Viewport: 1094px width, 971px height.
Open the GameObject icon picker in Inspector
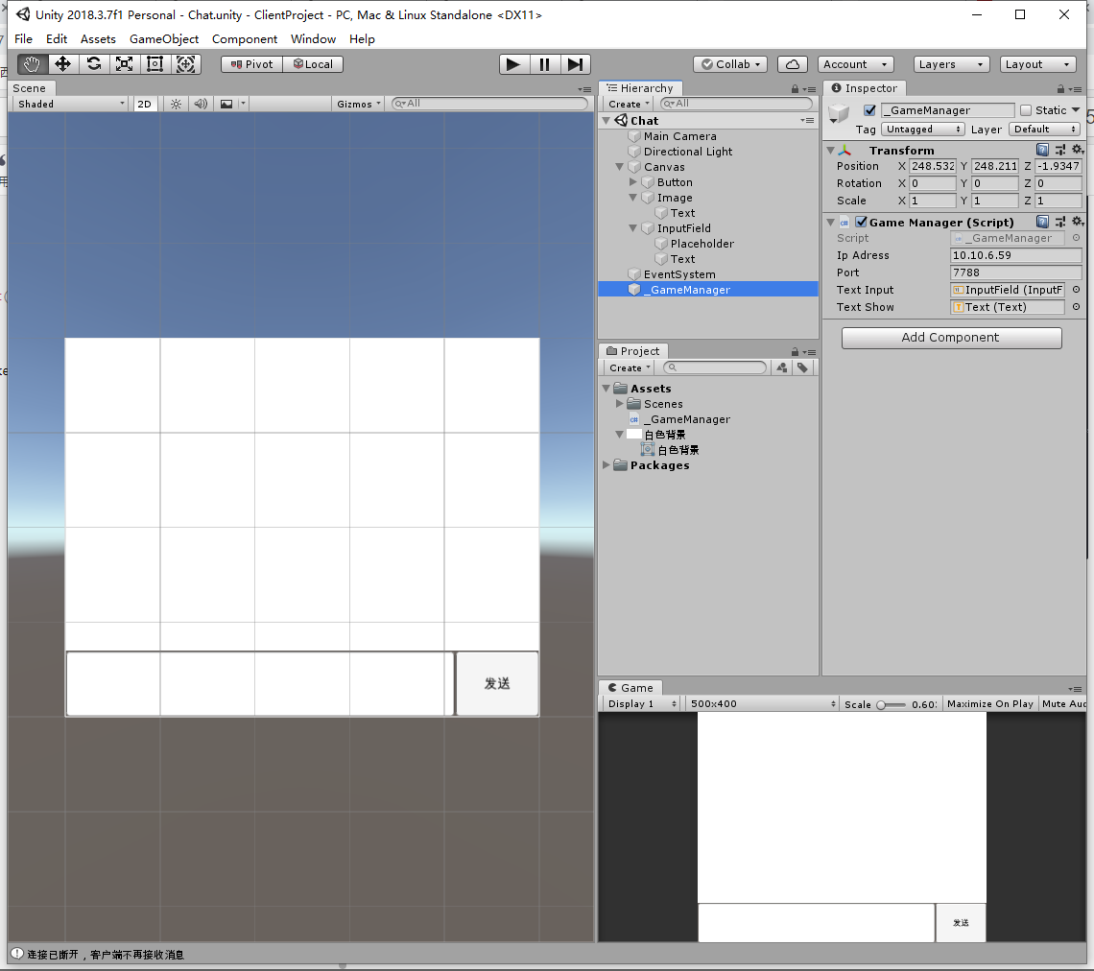point(839,114)
